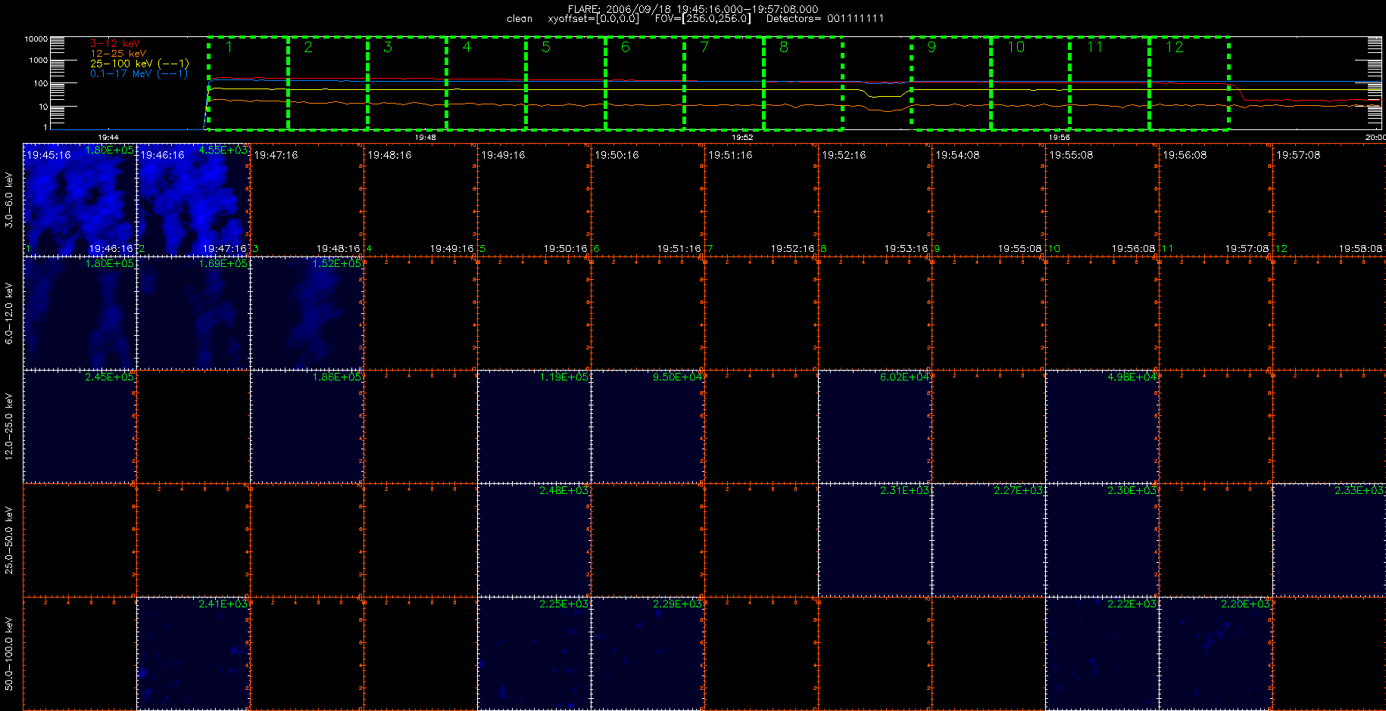Open the 12.0-25.0 keV image labeled 2.45E+05
1386x711 pixels.
(80, 426)
